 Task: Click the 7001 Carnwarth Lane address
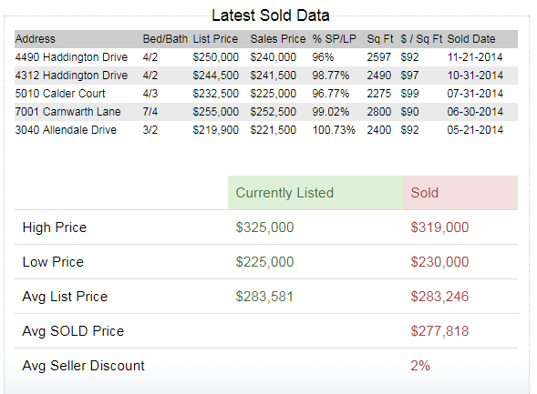(x=67, y=112)
